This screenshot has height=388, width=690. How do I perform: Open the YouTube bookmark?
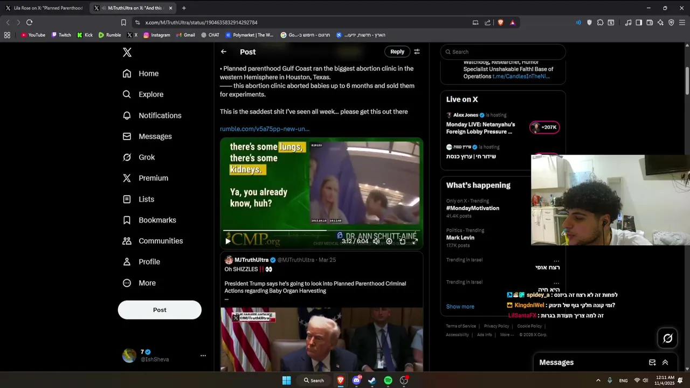pyautogui.click(x=33, y=35)
